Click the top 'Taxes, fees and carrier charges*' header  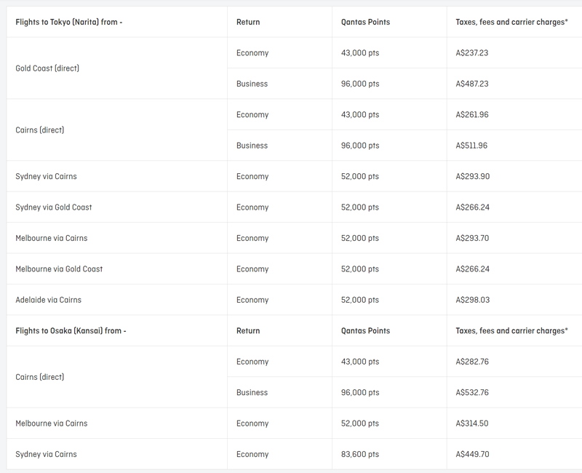pos(512,23)
